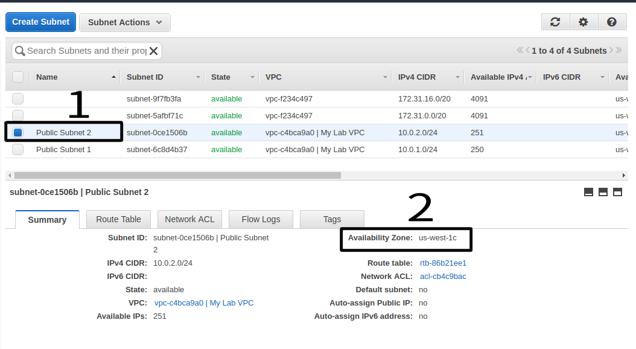Minimize the details pane layout icon
The width and height of the screenshot is (636, 349).
588,192
